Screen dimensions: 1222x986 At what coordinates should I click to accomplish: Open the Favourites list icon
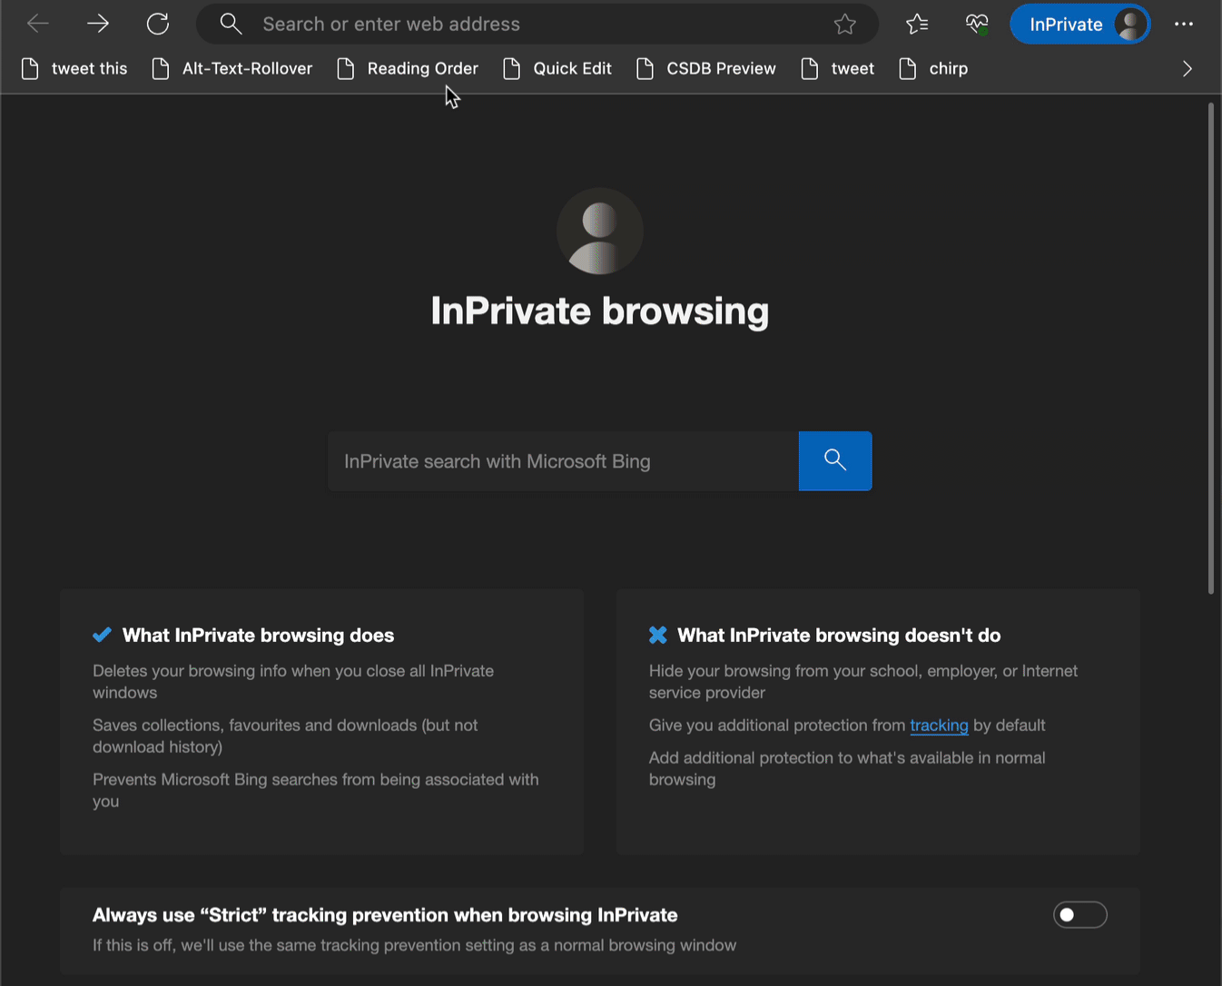(917, 25)
